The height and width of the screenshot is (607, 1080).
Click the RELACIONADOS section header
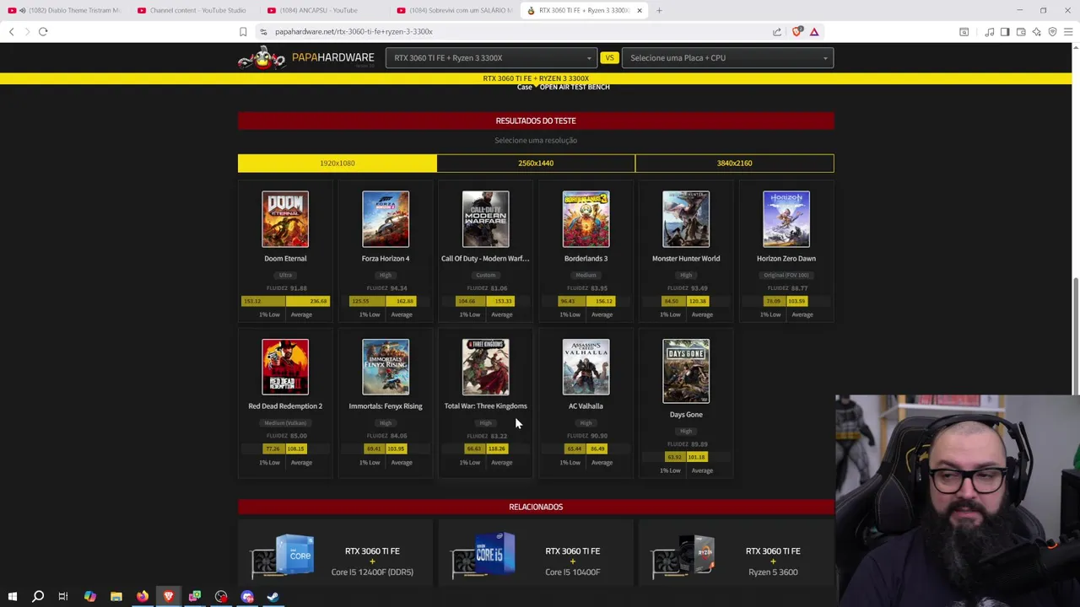point(536,507)
